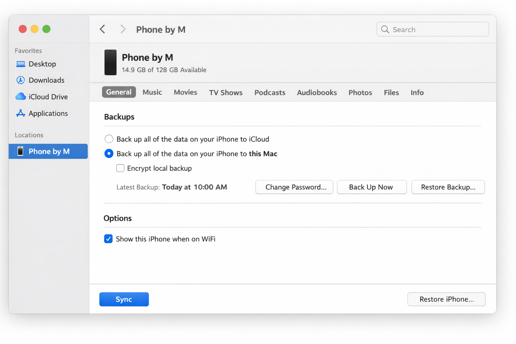Open the TV Shows tab
The height and width of the screenshot is (344, 516).
pyautogui.click(x=226, y=92)
